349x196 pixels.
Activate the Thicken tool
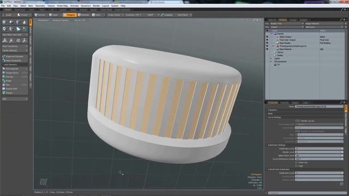point(15,93)
